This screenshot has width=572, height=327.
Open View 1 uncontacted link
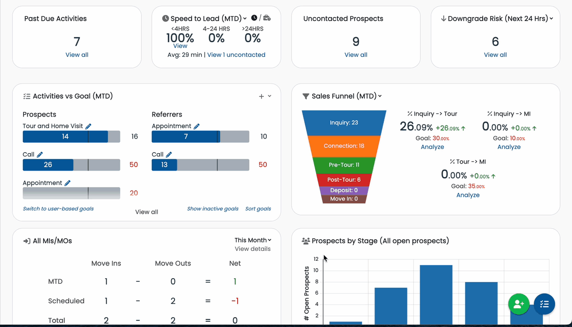coord(236,55)
